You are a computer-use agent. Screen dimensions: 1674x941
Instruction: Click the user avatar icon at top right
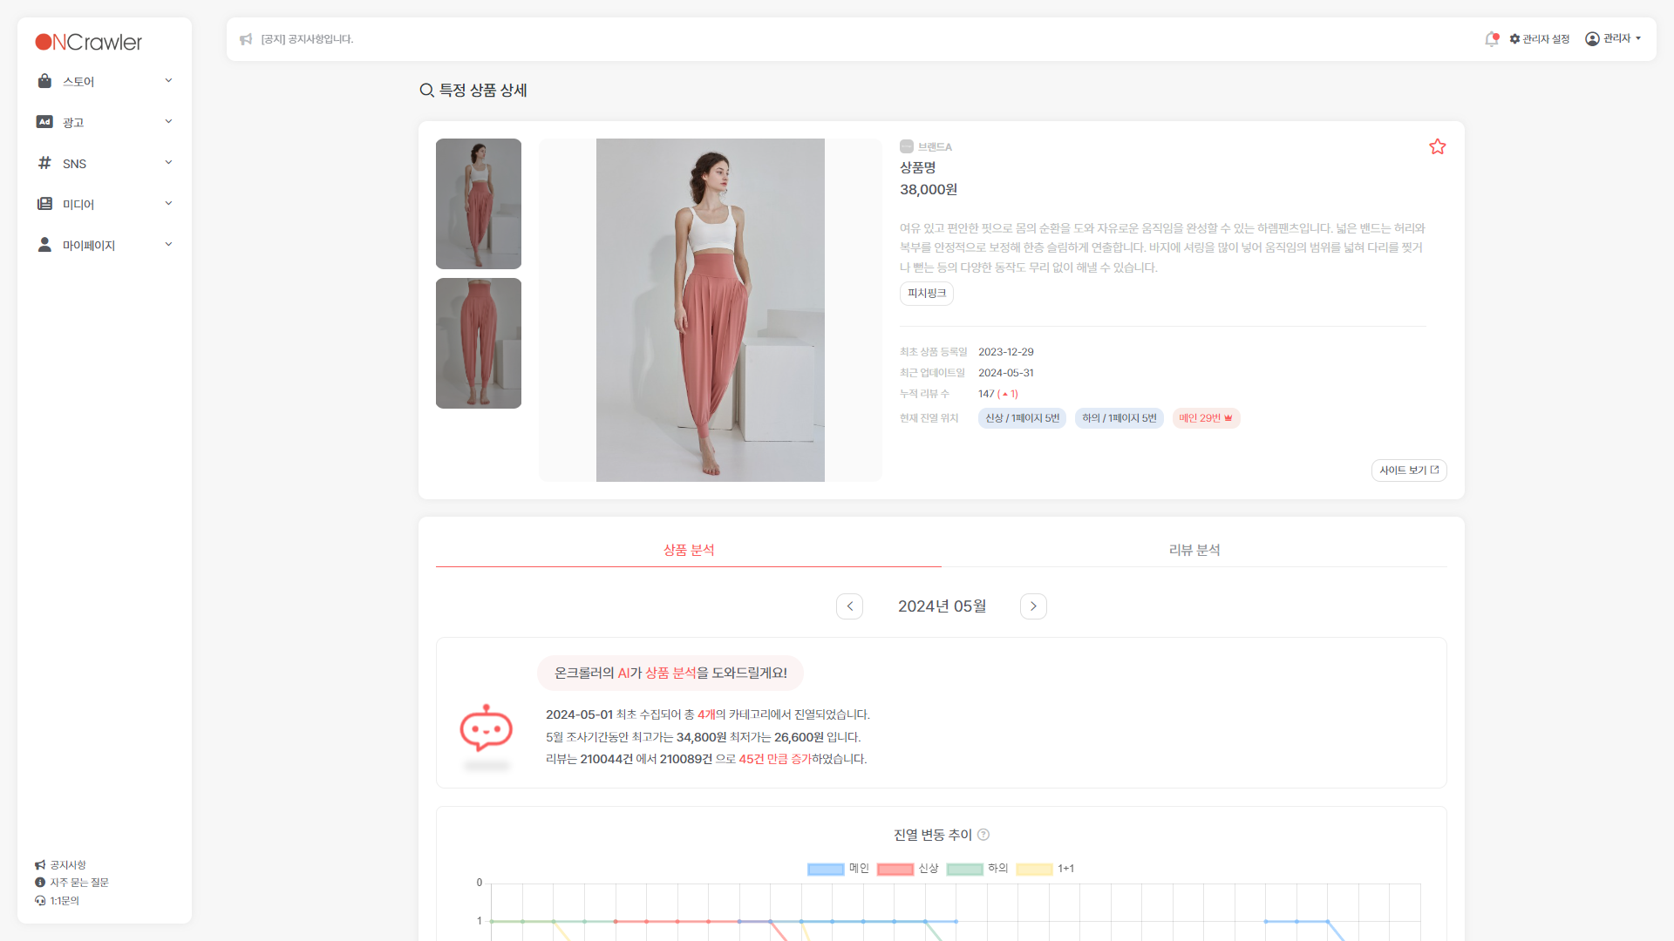click(1592, 39)
